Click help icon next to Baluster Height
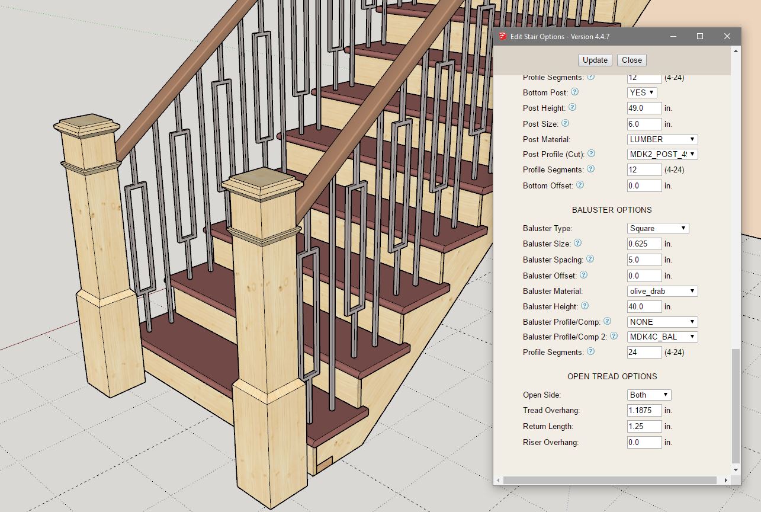 (585, 306)
